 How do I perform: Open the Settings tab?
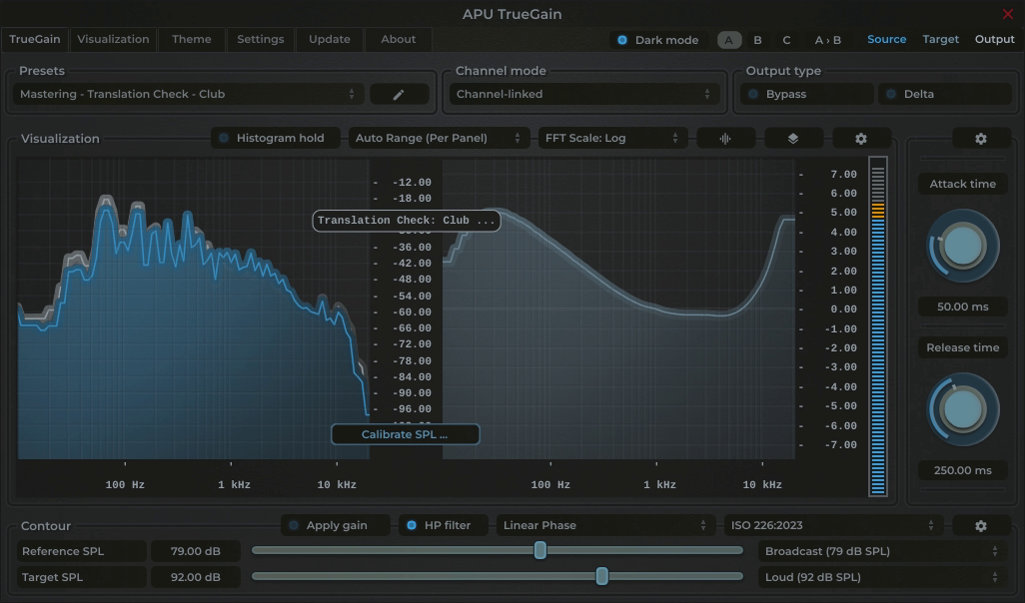click(260, 39)
